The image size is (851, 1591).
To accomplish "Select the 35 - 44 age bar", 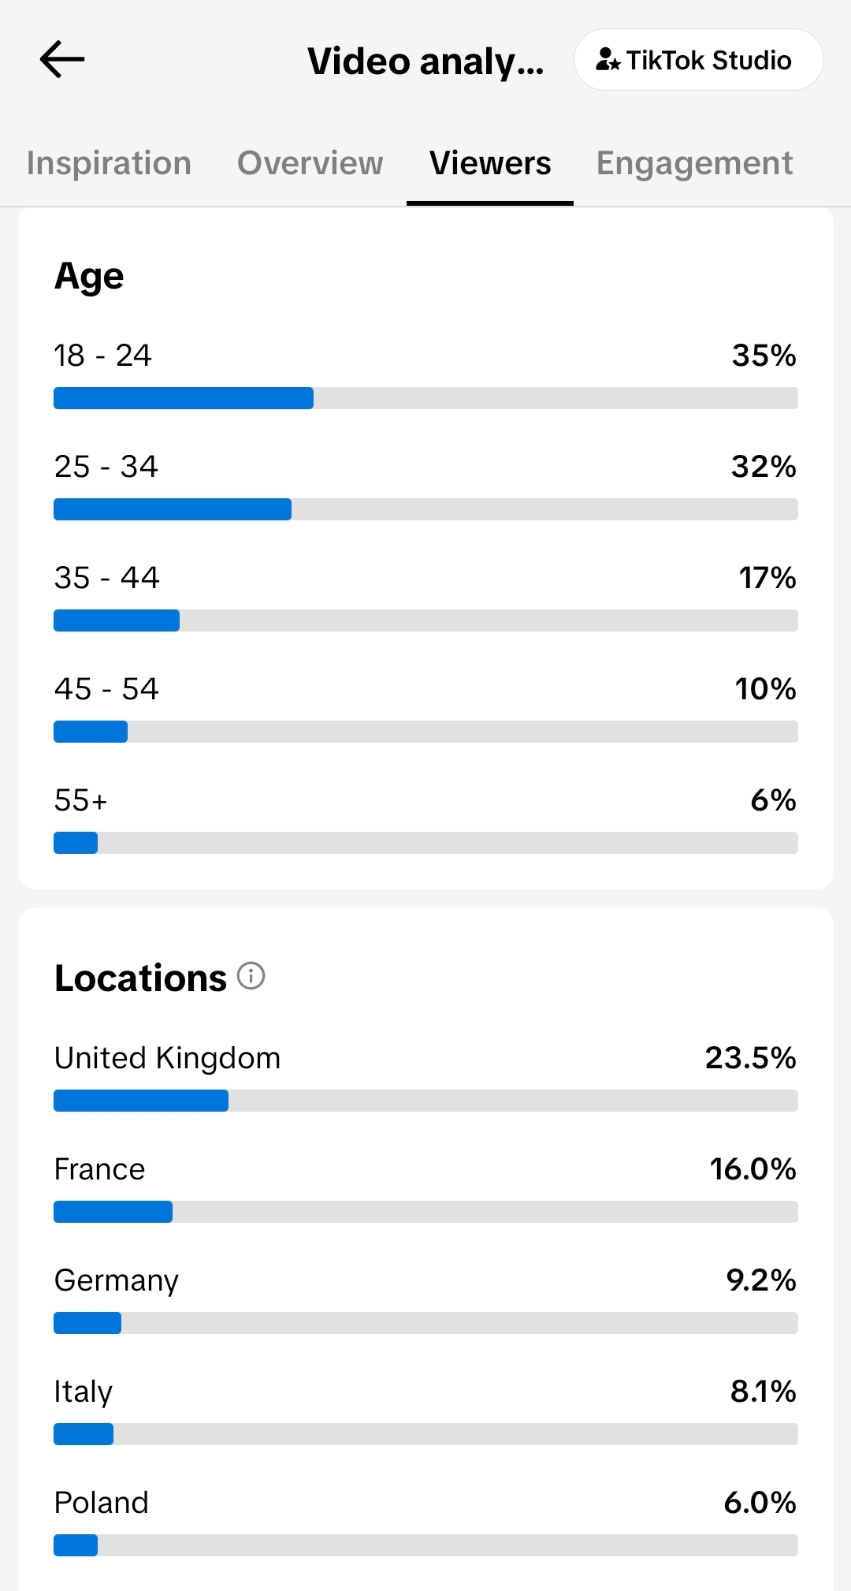I will pyautogui.click(x=425, y=620).
